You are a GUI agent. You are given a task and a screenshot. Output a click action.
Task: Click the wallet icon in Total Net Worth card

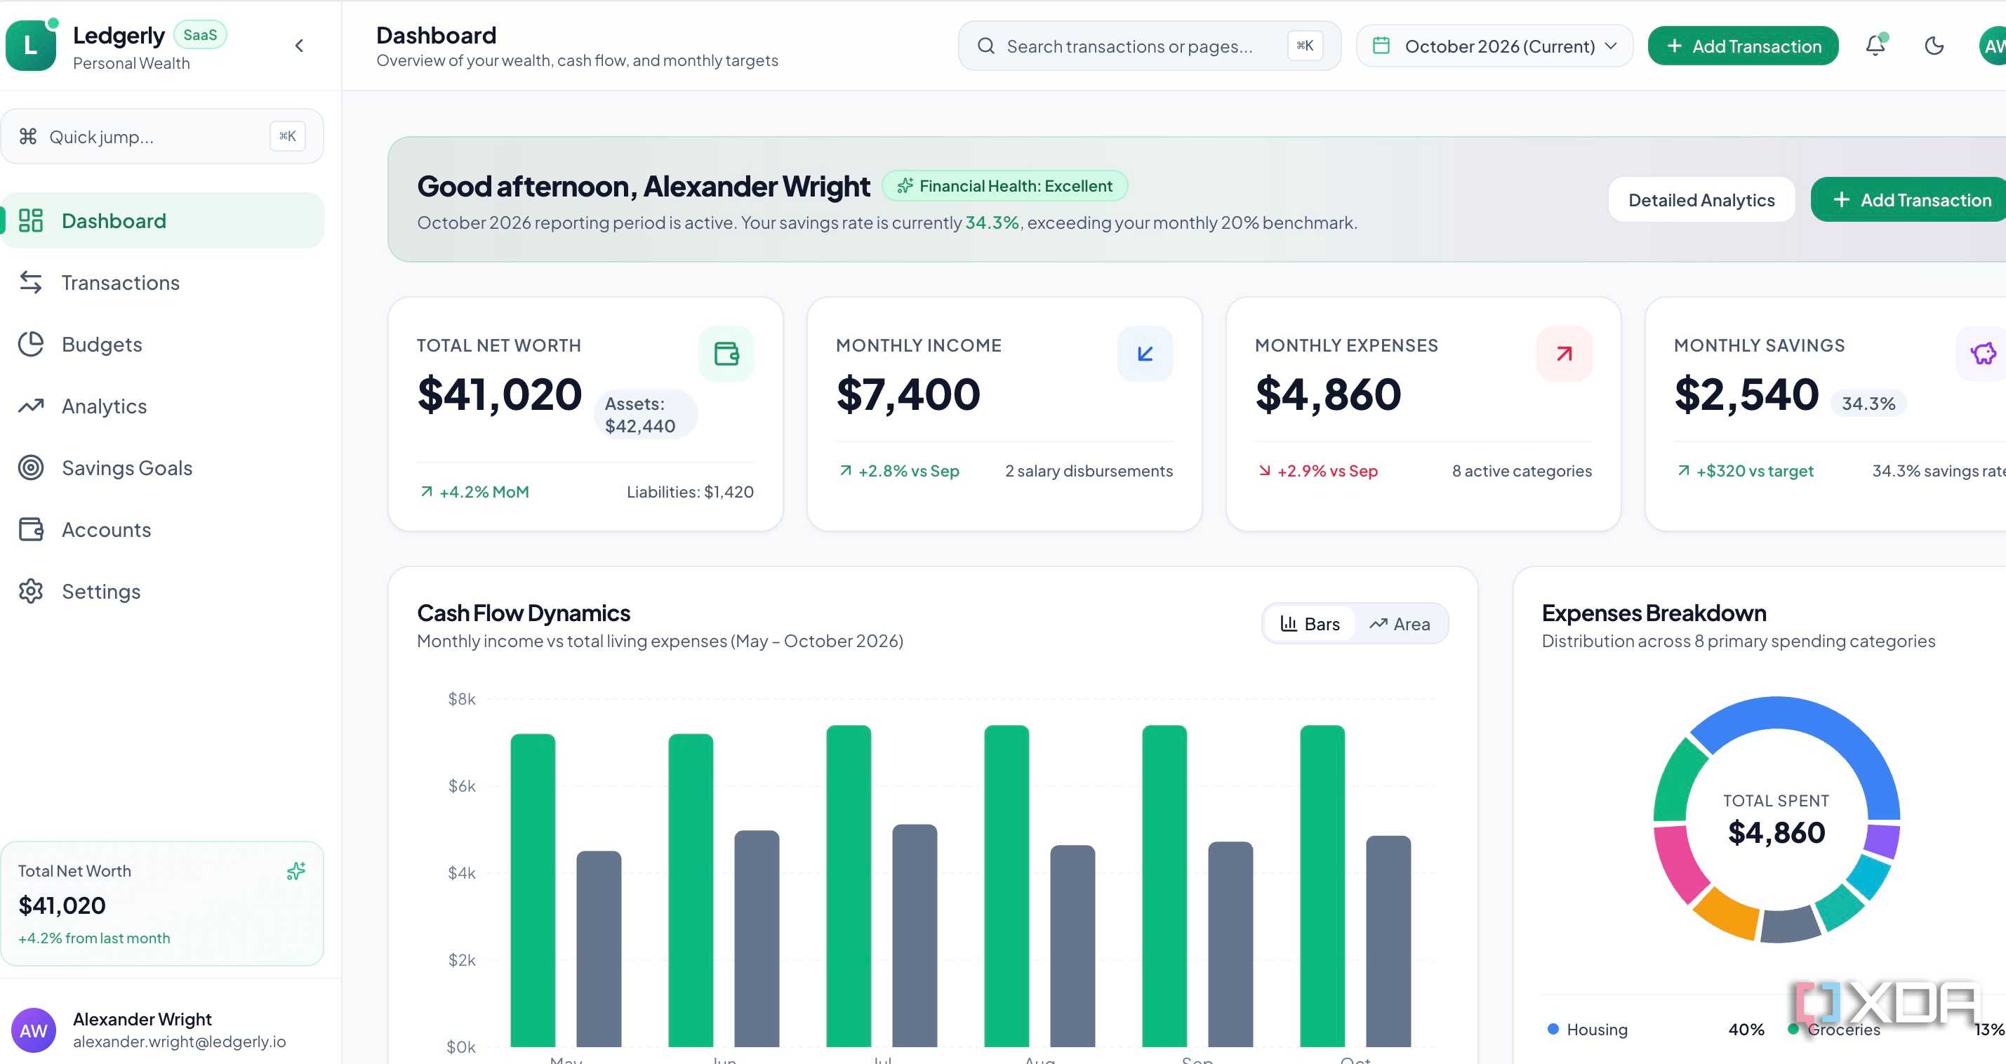(726, 354)
